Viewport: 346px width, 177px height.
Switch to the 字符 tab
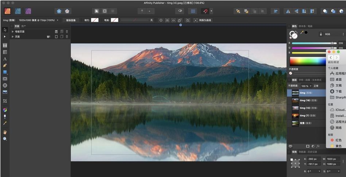301,80
